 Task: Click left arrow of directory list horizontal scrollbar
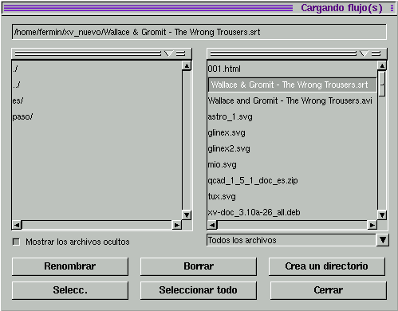[17, 225]
